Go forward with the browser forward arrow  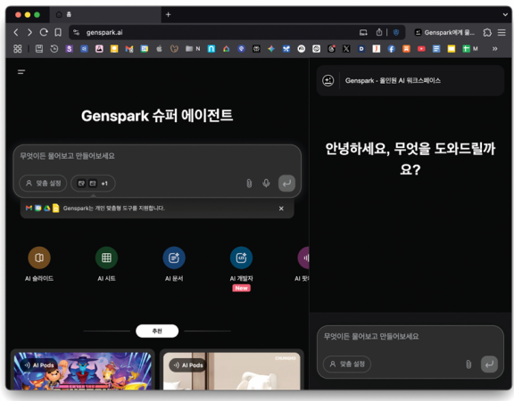click(x=29, y=32)
